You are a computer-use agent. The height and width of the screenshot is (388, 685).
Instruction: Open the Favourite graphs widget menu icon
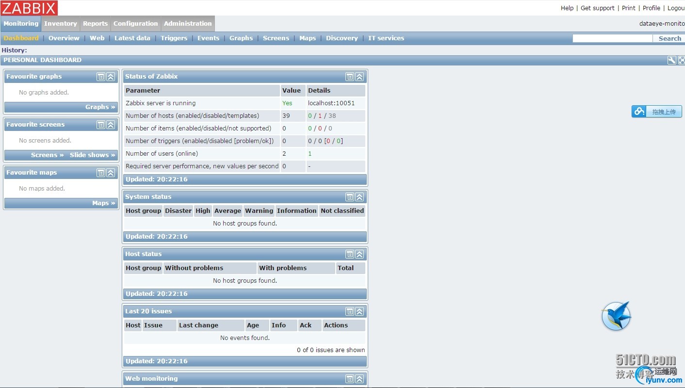(101, 77)
